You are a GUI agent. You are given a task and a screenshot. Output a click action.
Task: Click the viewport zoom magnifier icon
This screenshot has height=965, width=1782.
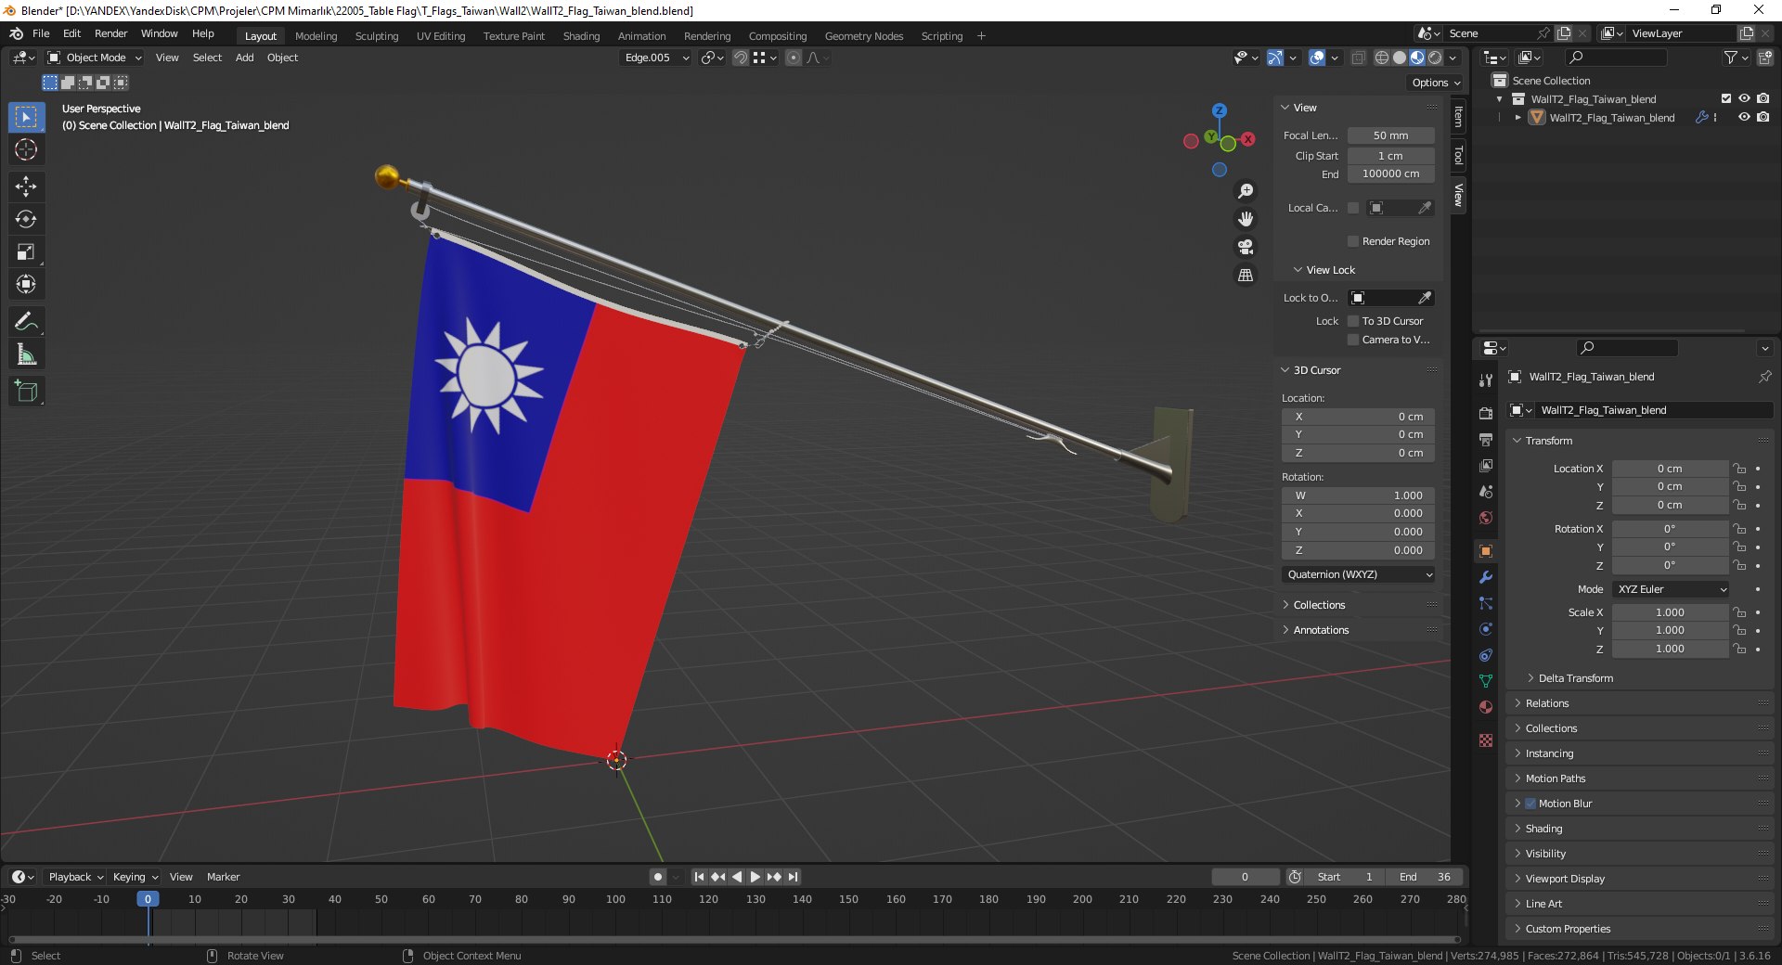tap(1246, 191)
